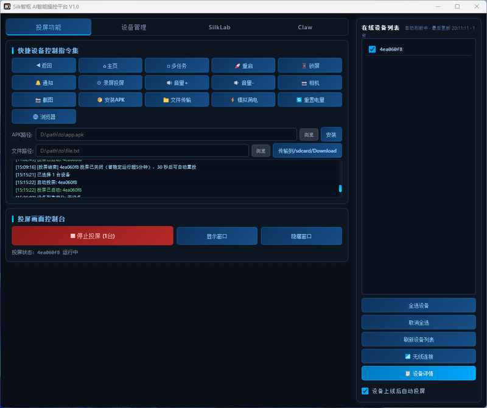Start 录屏投屏 screen recording
The height and width of the screenshot is (408, 487).
(x=110, y=83)
